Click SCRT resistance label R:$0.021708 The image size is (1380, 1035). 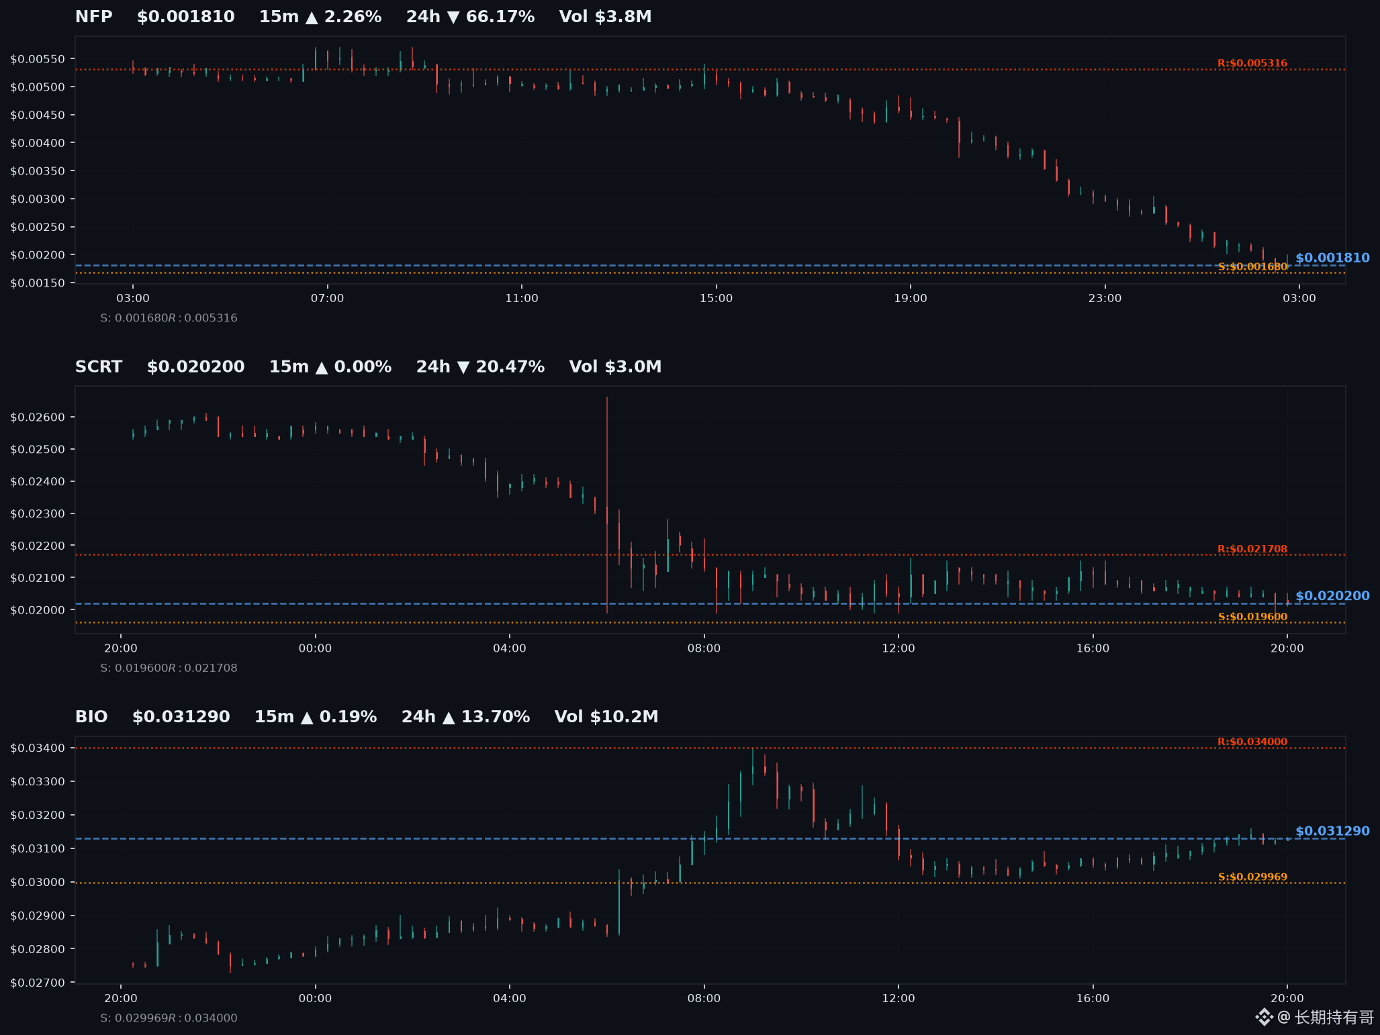(1252, 549)
